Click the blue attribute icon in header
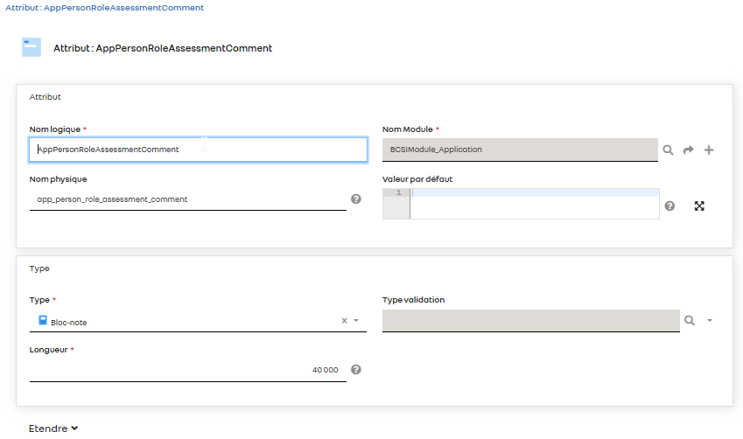This screenshot has width=743, height=439. 32,48
